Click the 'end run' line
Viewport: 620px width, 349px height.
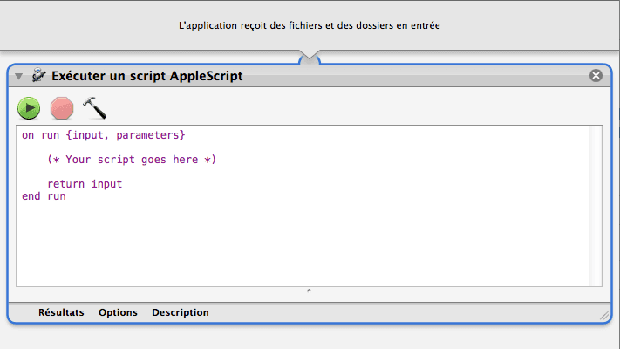point(44,196)
